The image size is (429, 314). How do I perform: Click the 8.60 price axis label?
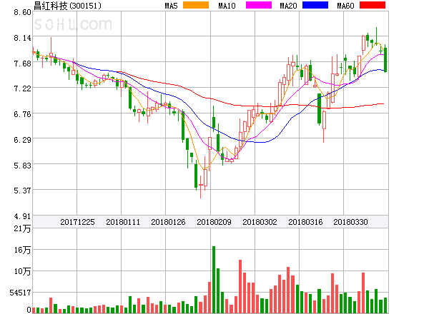22,12
